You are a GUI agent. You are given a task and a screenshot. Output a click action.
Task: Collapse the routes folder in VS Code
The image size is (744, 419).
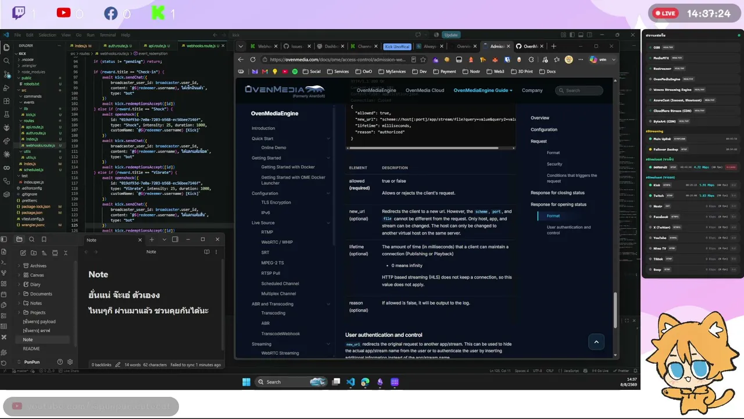28,120
